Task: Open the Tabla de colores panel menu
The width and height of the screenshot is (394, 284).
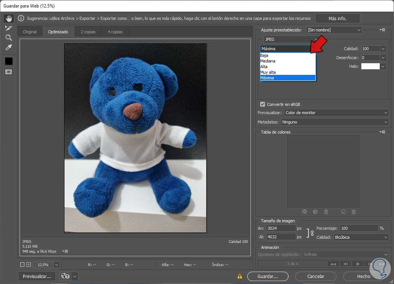Action: click(x=382, y=132)
